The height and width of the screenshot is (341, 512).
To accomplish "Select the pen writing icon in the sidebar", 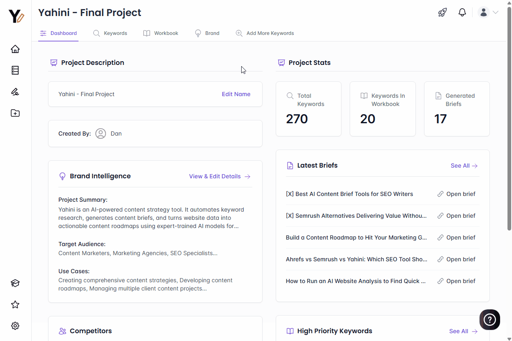I will point(15,92).
